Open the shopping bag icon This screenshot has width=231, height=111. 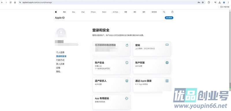point(172,12)
